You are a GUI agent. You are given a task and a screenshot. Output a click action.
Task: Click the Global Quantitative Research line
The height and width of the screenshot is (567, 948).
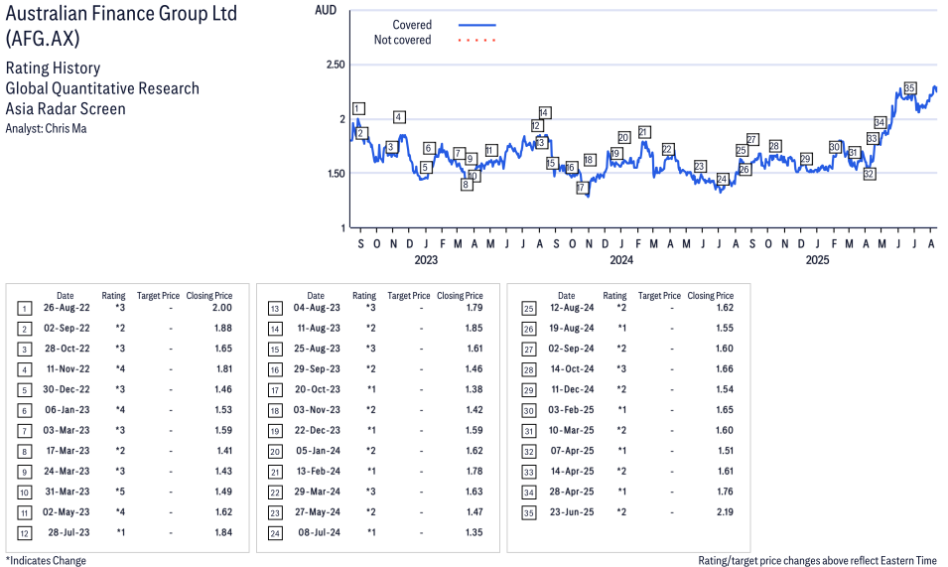(102, 88)
